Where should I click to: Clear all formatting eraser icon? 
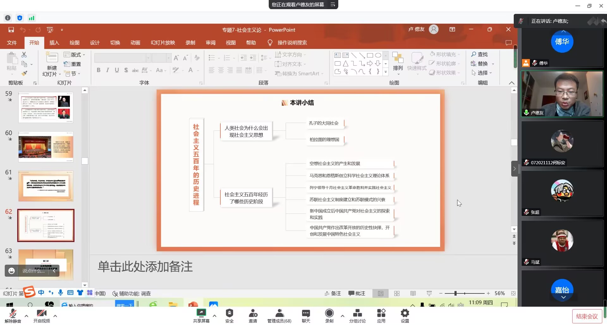point(197,58)
